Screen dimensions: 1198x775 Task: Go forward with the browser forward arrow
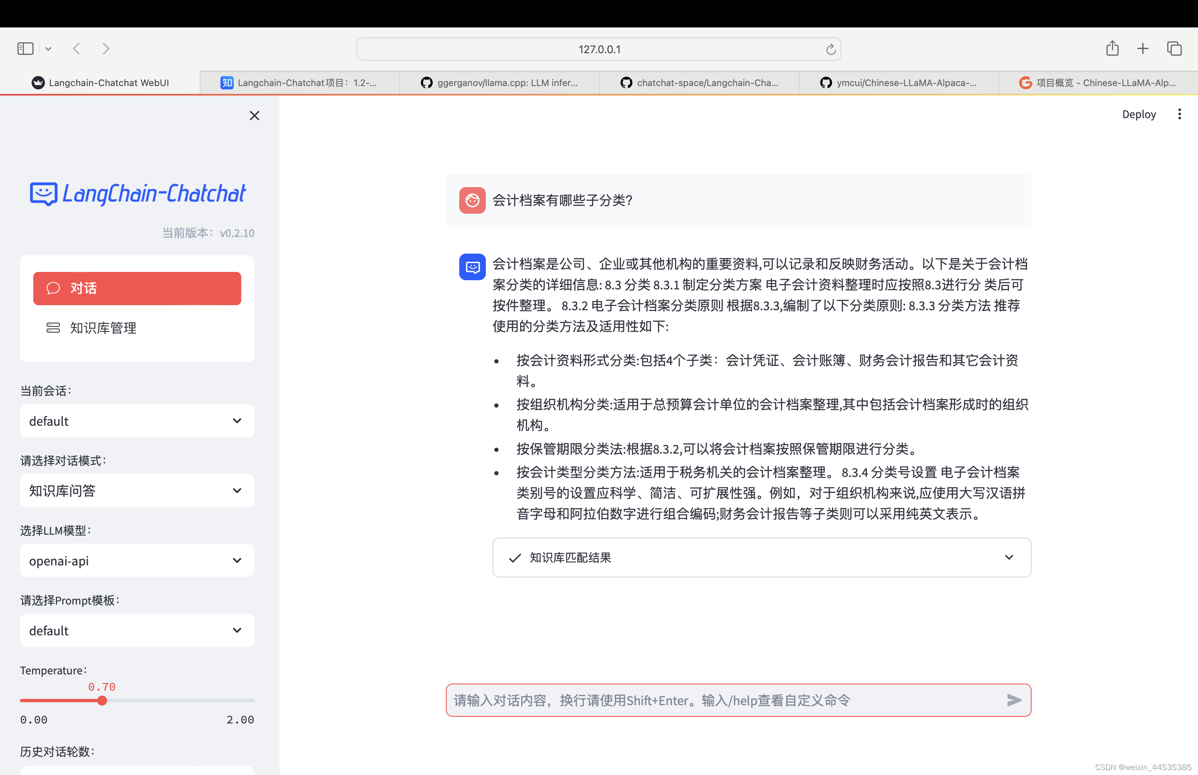click(x=106, y=49)
